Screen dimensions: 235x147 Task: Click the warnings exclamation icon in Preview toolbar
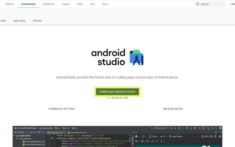click(x=220, y=136)
